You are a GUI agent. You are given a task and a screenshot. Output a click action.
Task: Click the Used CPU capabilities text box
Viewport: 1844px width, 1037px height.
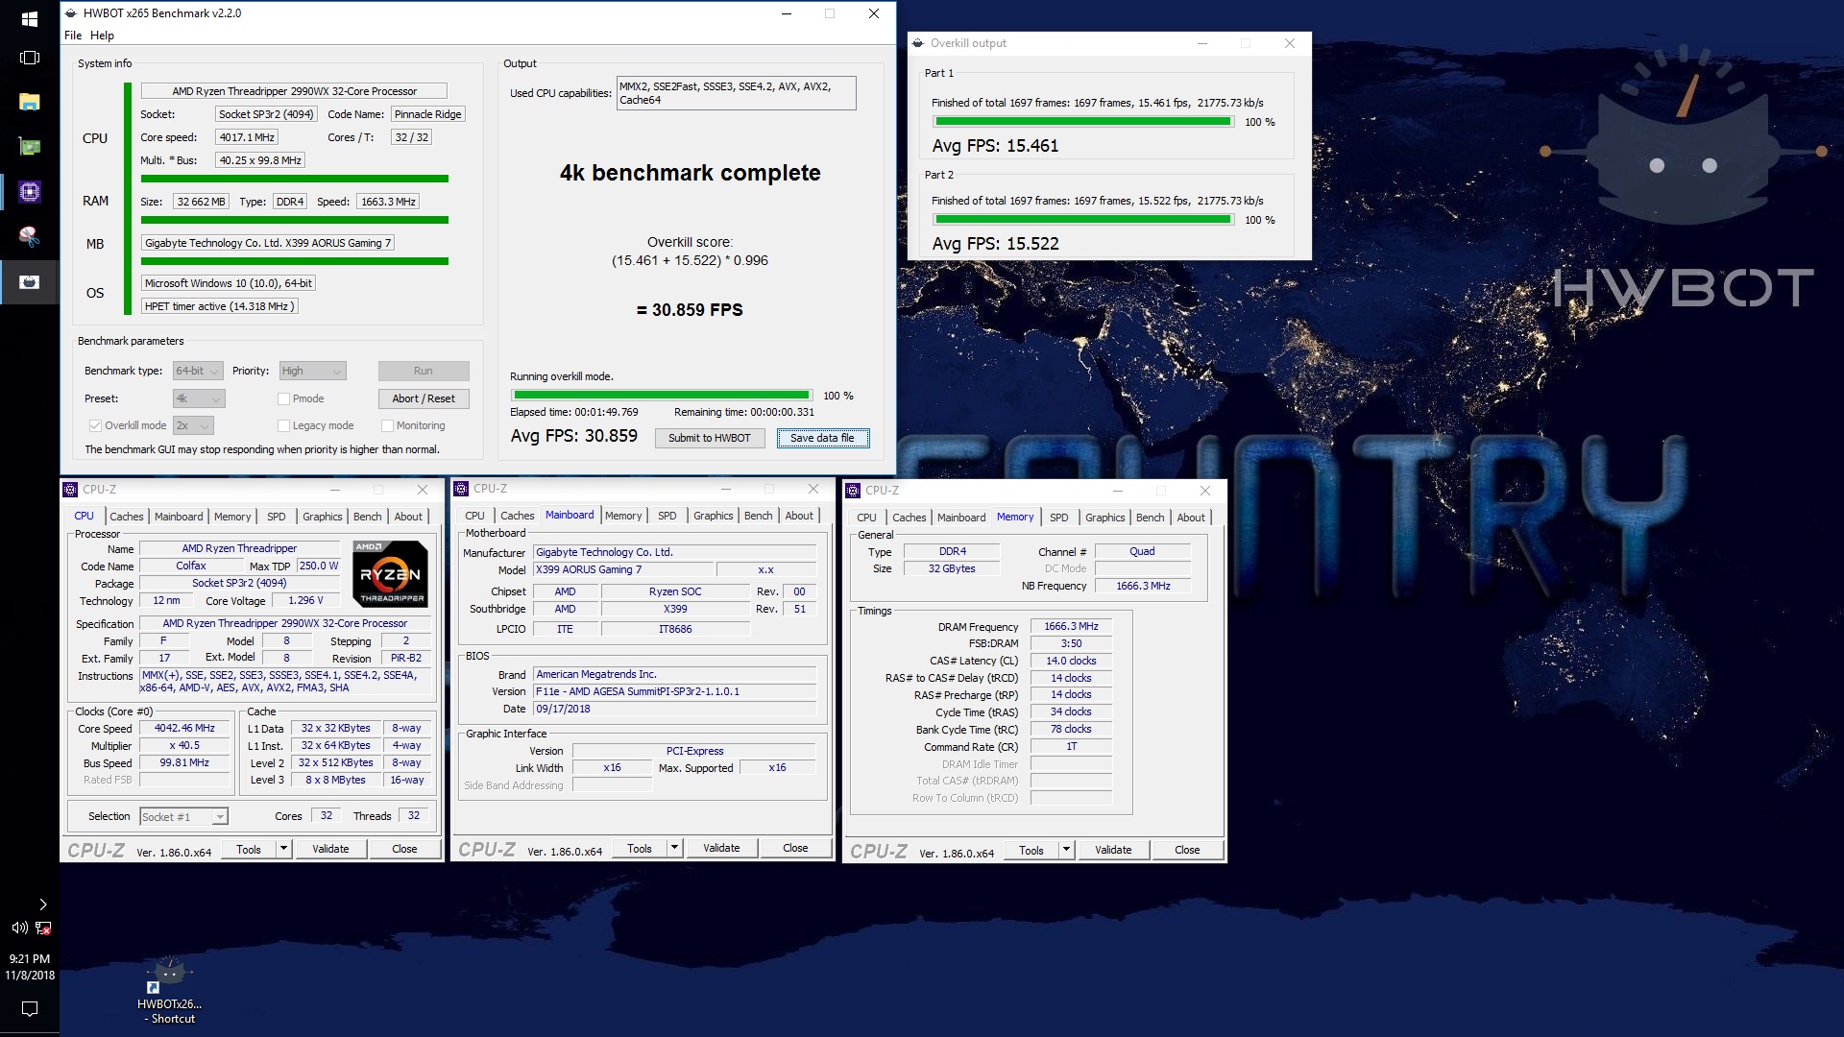point(736,93)
